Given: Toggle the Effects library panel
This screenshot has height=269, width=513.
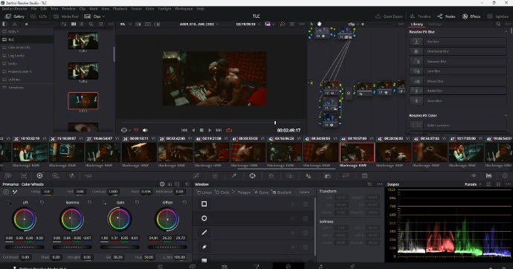Looking at the screenshot, I should pyautogui.click(x=471, y=16).
